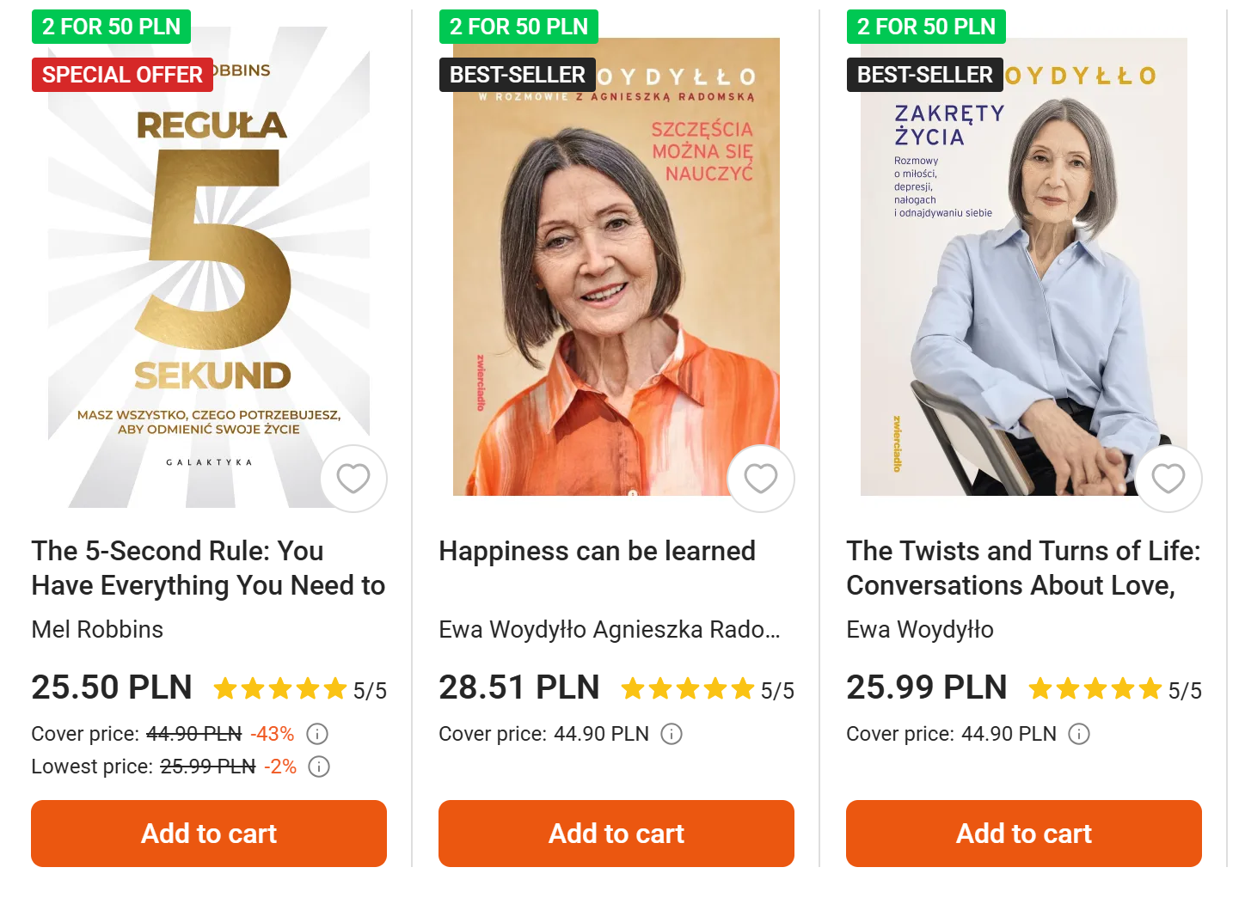Click 2 FOR 50 PLN badge on Happiness book
Image resolution: width=1245 pixels, height=898 pixels.
click(518, 27)
